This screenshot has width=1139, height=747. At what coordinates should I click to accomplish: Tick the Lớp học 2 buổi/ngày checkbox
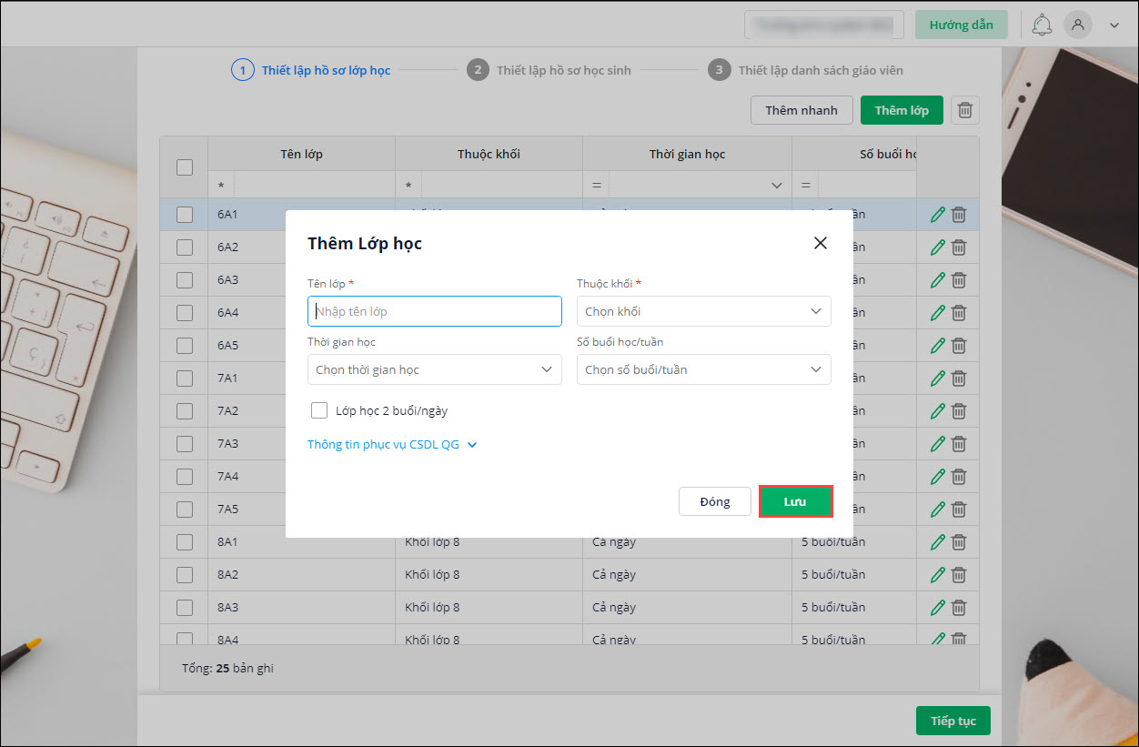[x=319, y=410]
